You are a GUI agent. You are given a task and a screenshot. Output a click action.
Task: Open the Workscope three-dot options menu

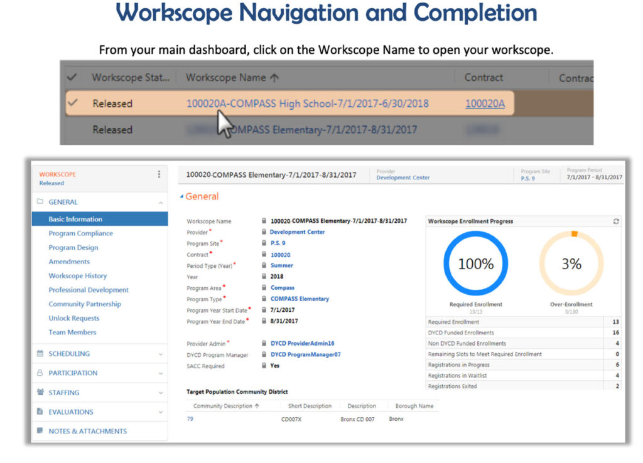[159, 174]
